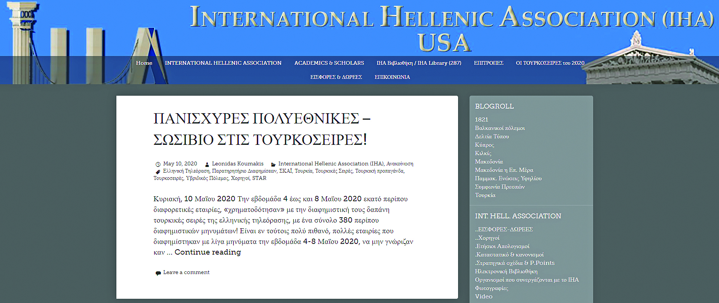Open sidebar link Καταστατικό & κανονισμοί
Screen dimensions: 719x303
click(509, 254)
